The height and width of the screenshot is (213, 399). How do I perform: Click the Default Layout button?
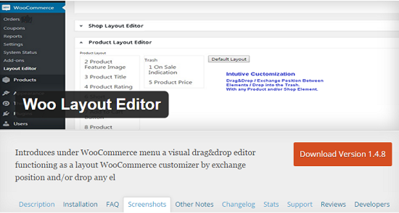(229, 59)
